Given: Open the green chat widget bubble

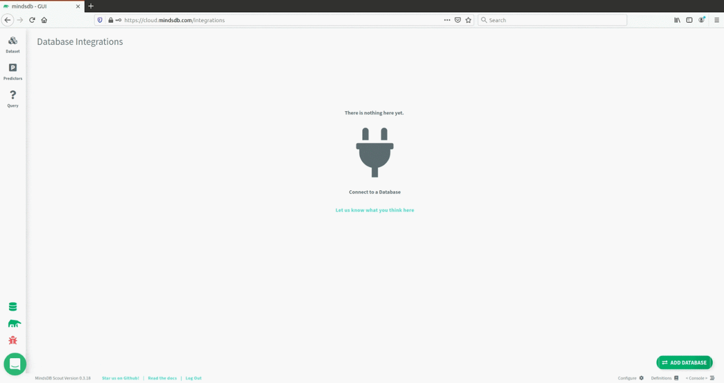Looking at the screenshot, I should [x=15, y=364].
